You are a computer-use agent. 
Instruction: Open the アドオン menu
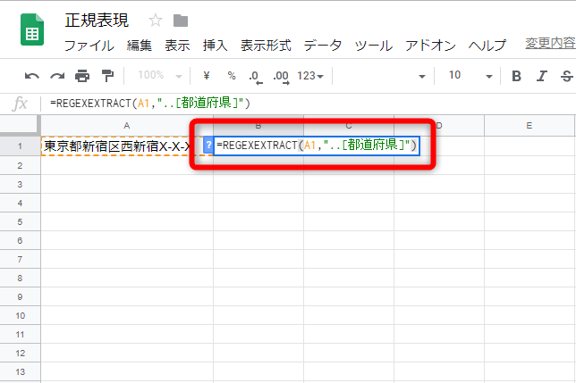click(430, 46)
